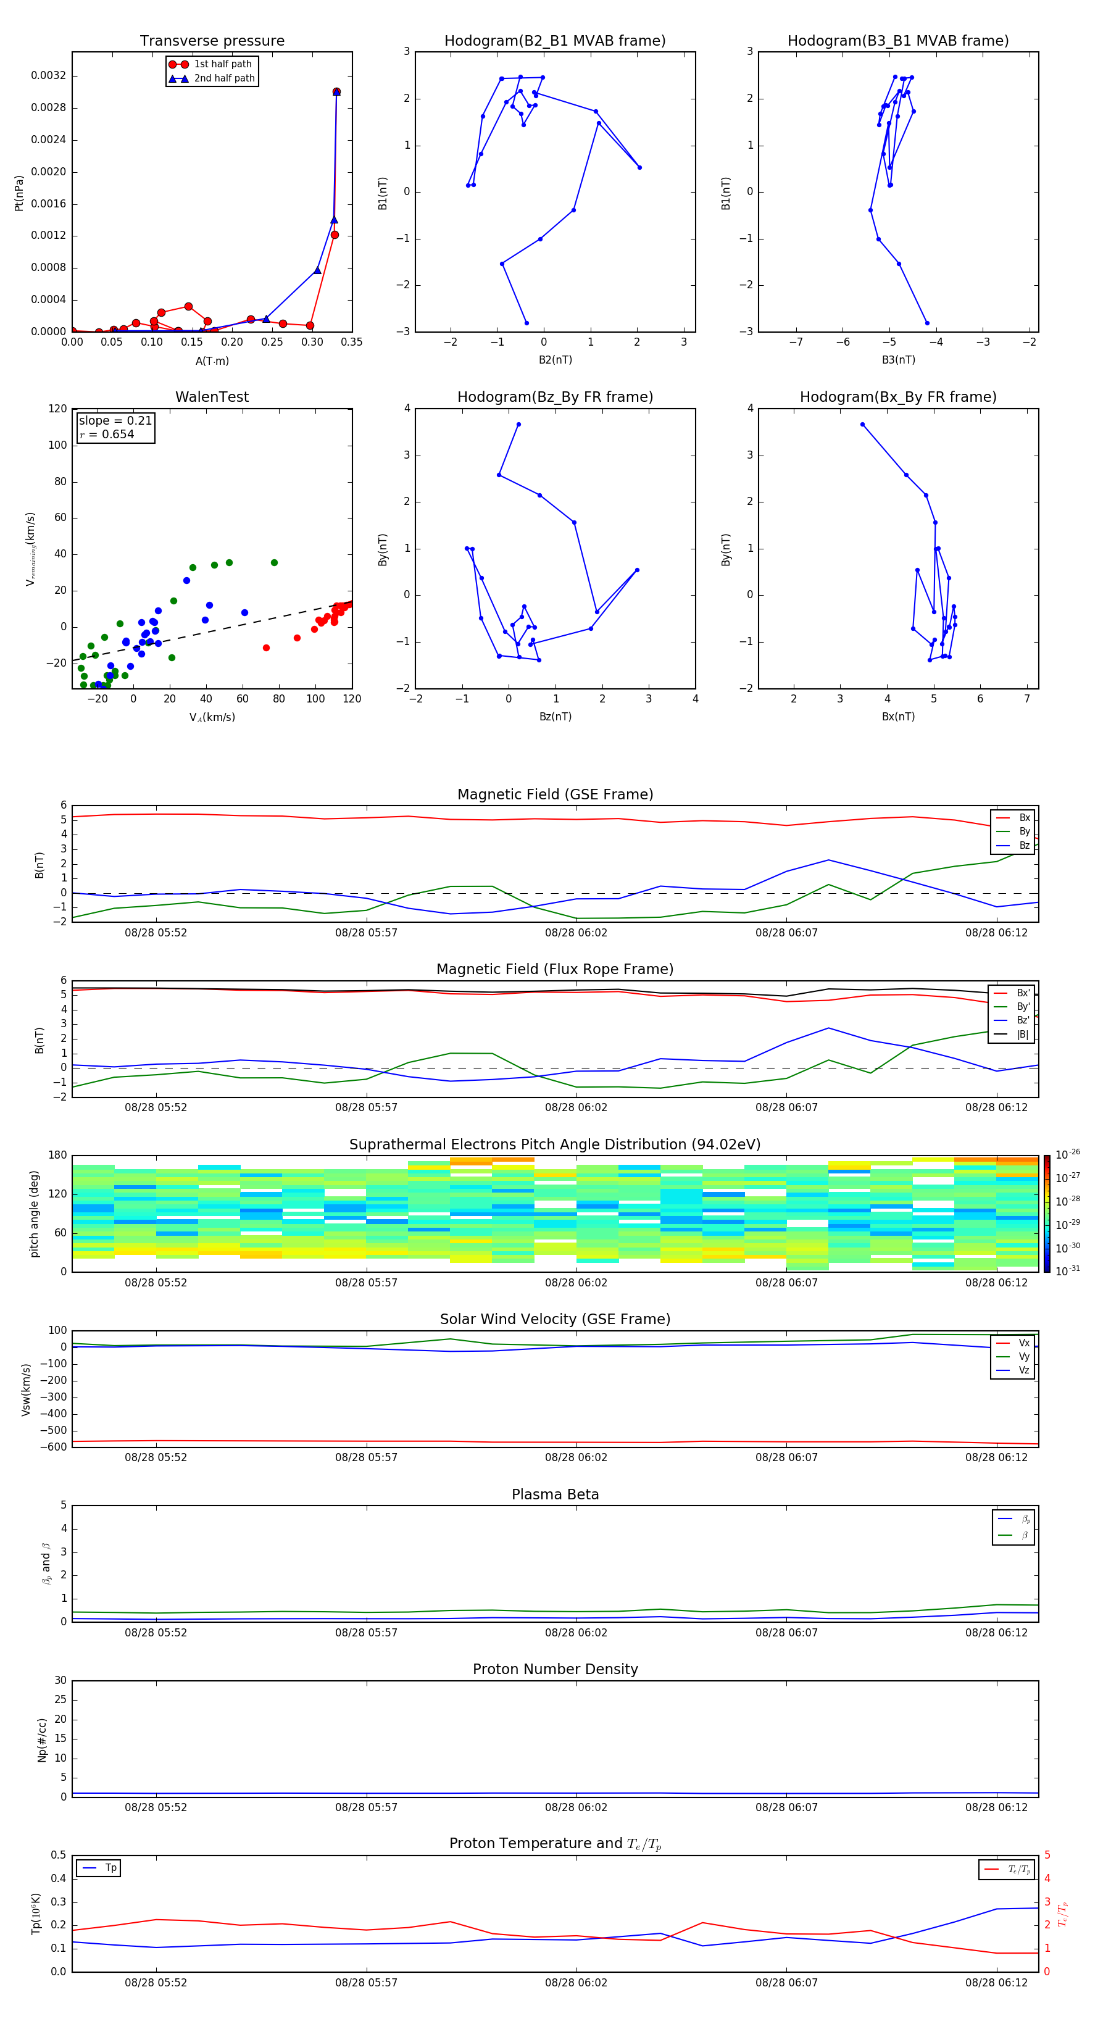This screenshot has width=1111, height=2037.
Task: Click the dashed regression line in WalenTest plot
Action: pos(212,631)
